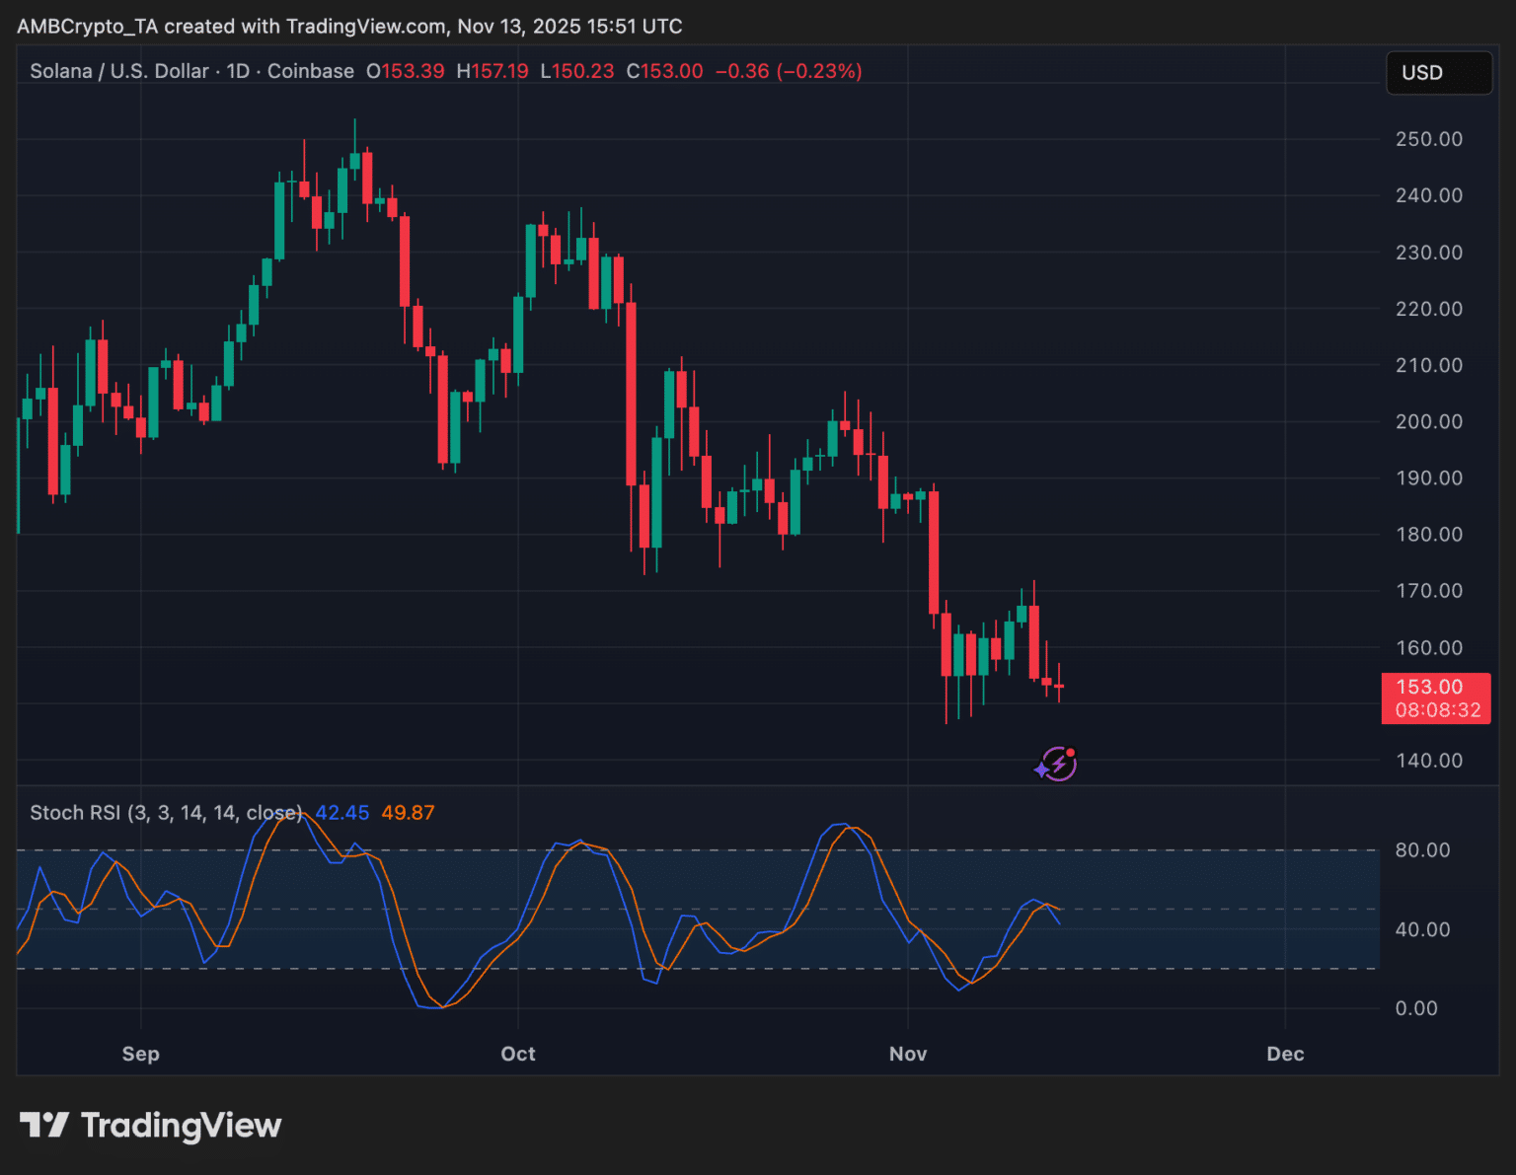The width and height of the screenshot is (1516, 1175).
Task: Click the Coinbase exchange name in header
Action: [x=311, y=71]
